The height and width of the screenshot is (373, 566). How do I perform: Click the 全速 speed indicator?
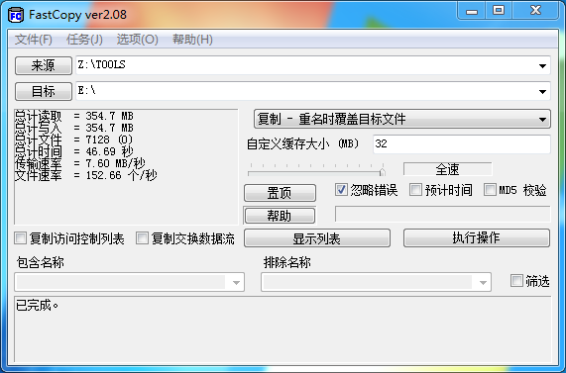click(448, 169)
